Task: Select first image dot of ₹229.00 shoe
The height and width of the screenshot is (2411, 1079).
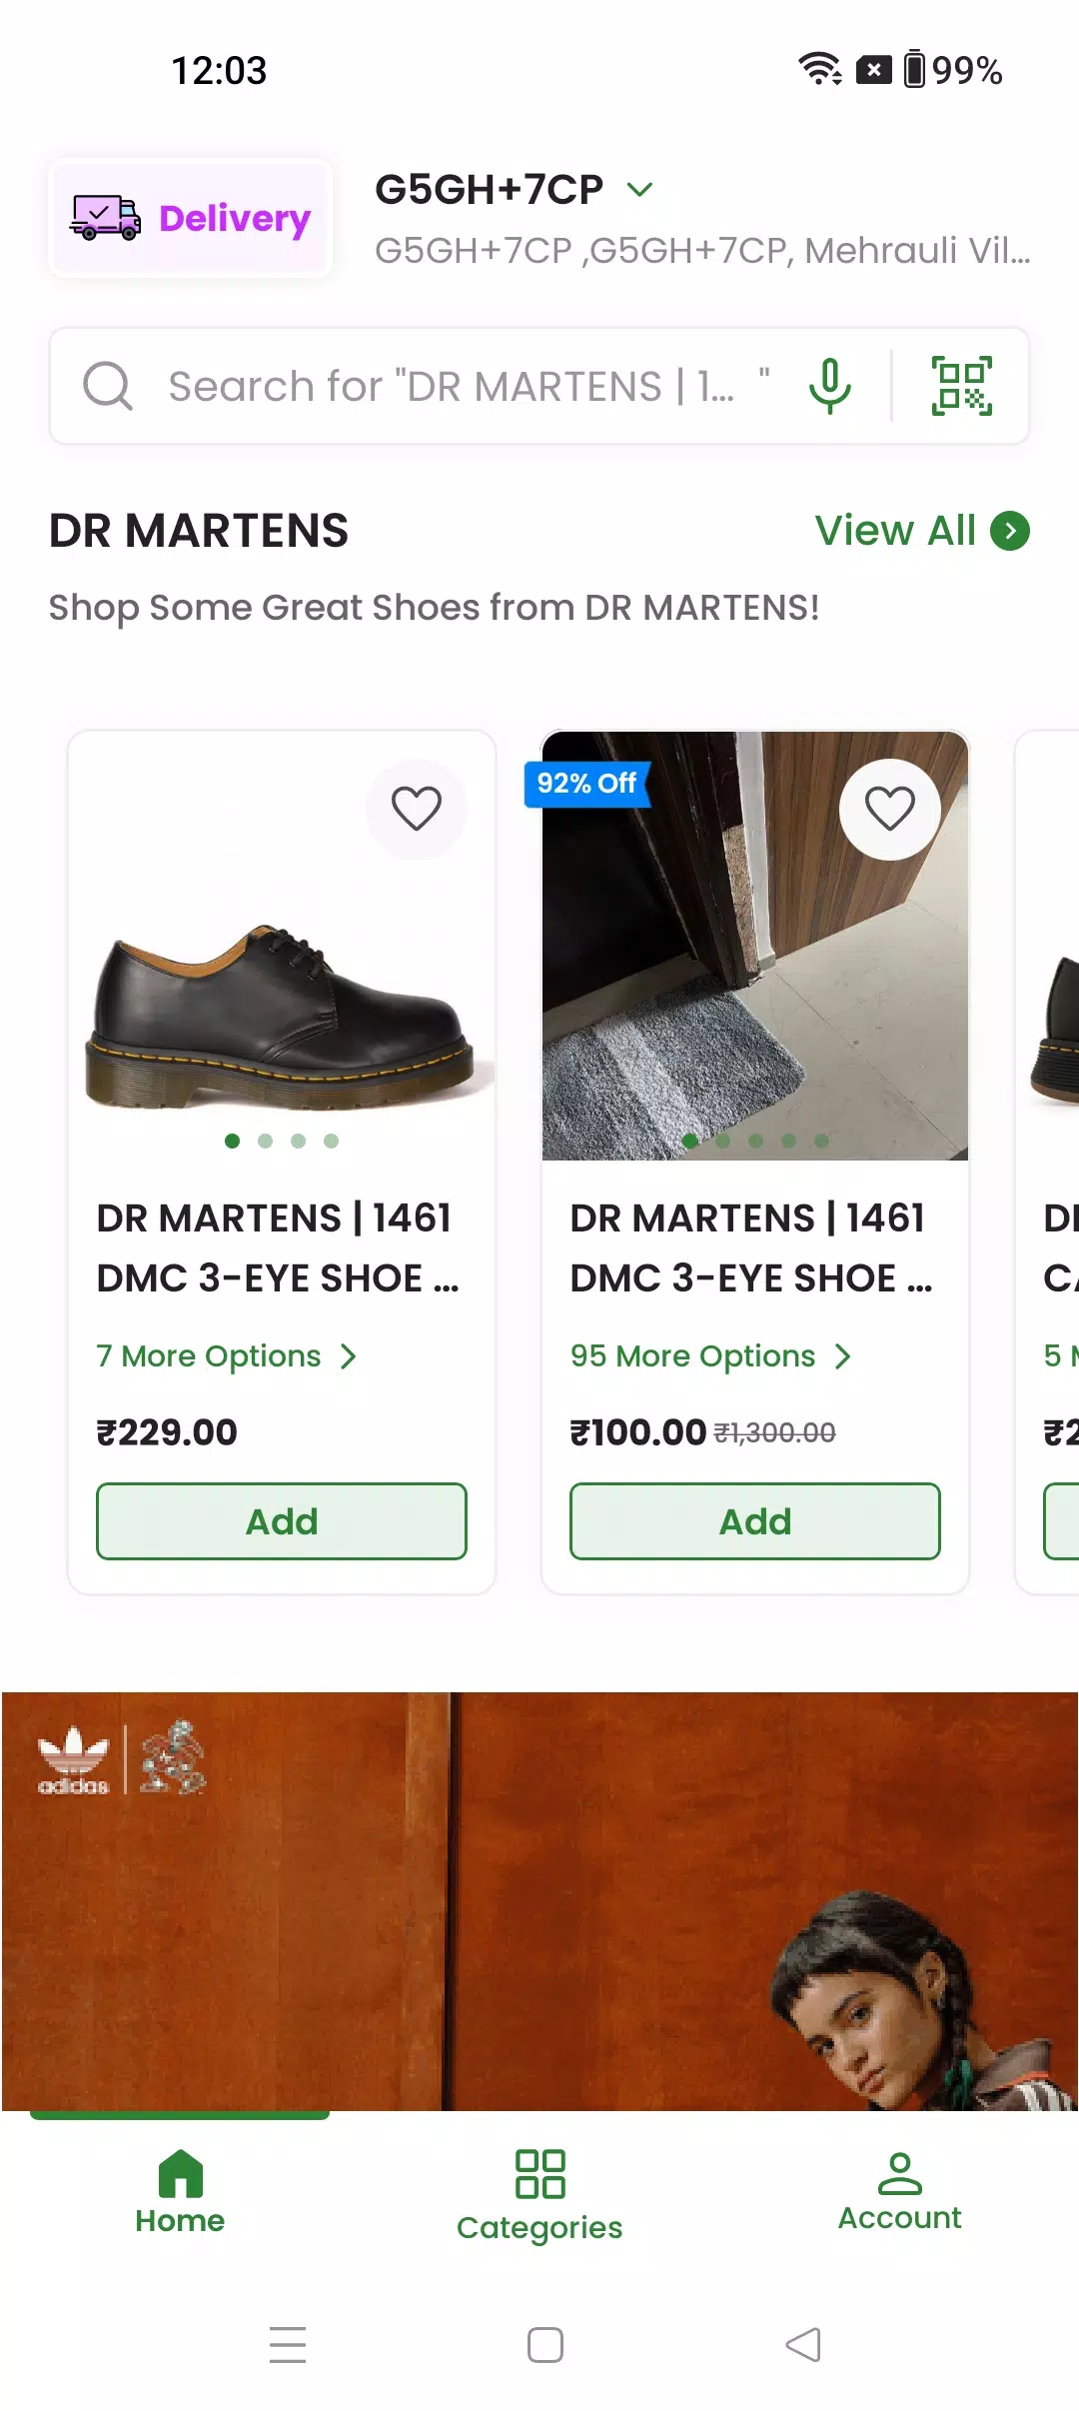Action: point(232,1141)
